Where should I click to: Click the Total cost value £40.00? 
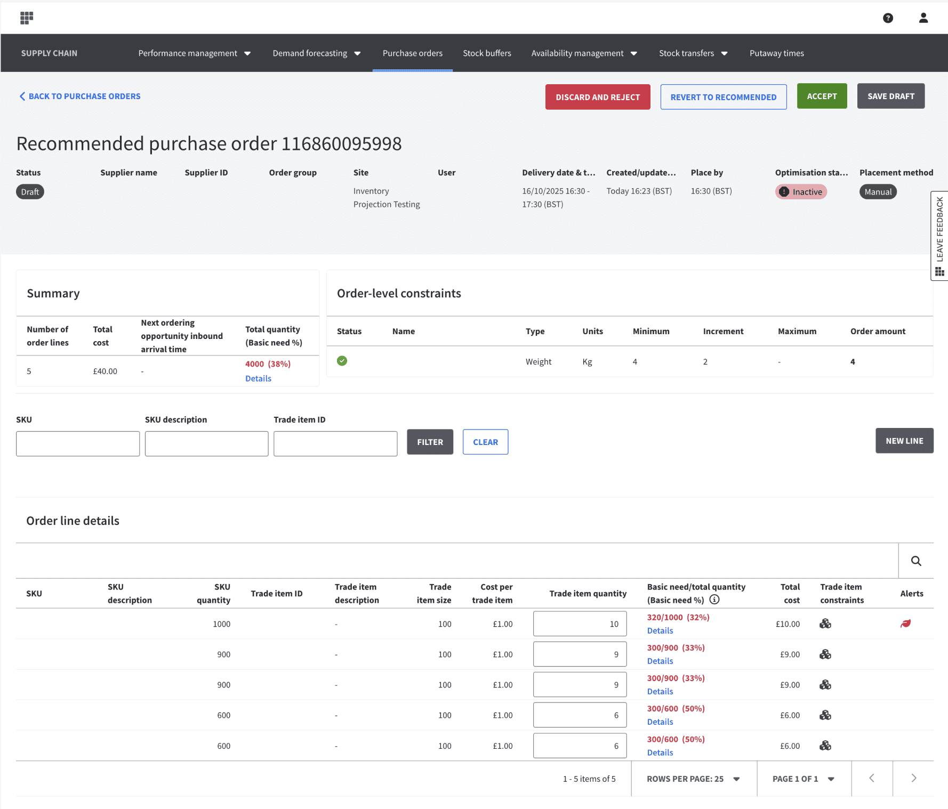pos(105,371)
